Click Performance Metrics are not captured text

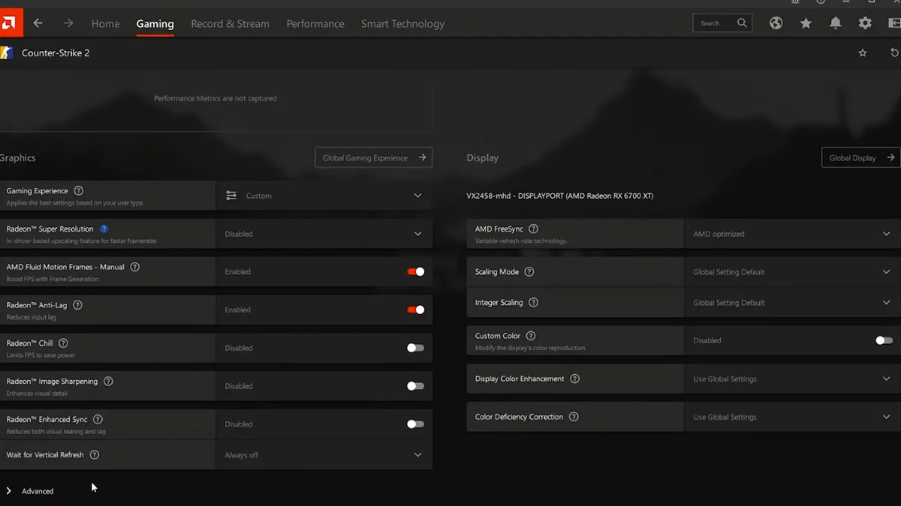[x=215, y=98]
